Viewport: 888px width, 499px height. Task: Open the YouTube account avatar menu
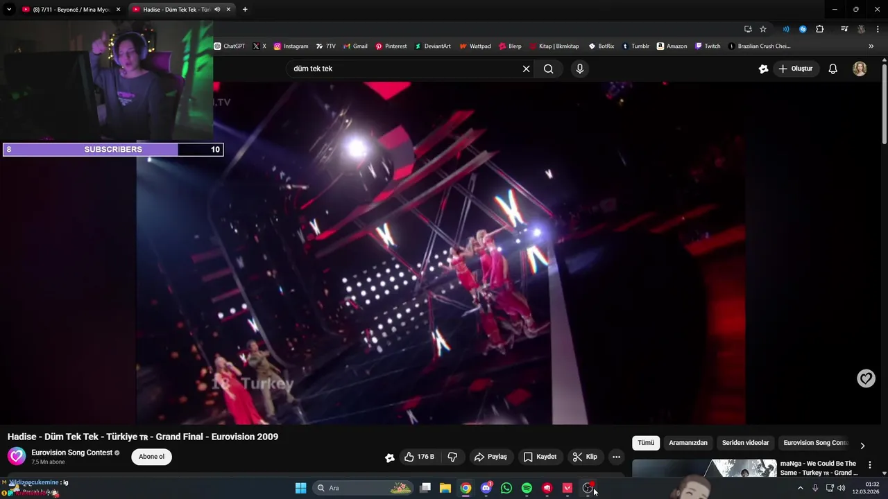point(860,69)
